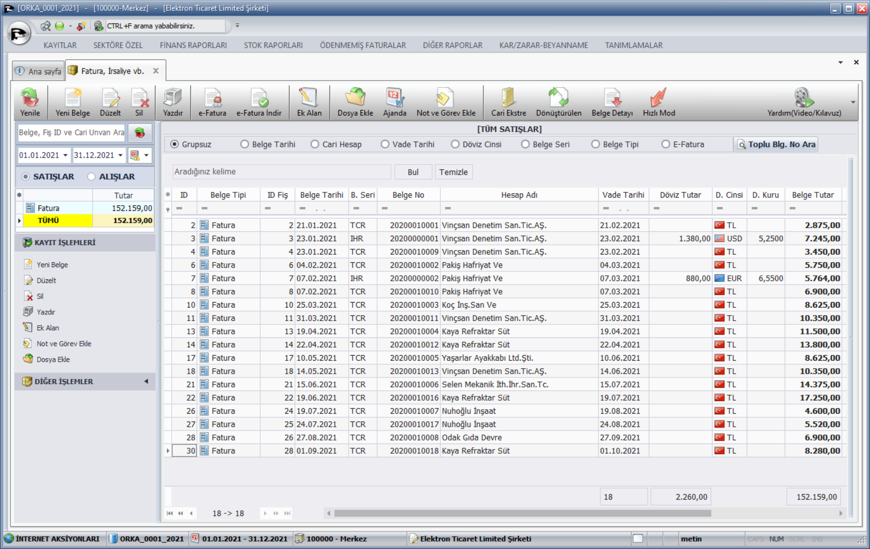870x549 pixels.
Task: Open the e-Fatura toolbar icon
Action: click(x=212, y=102)
